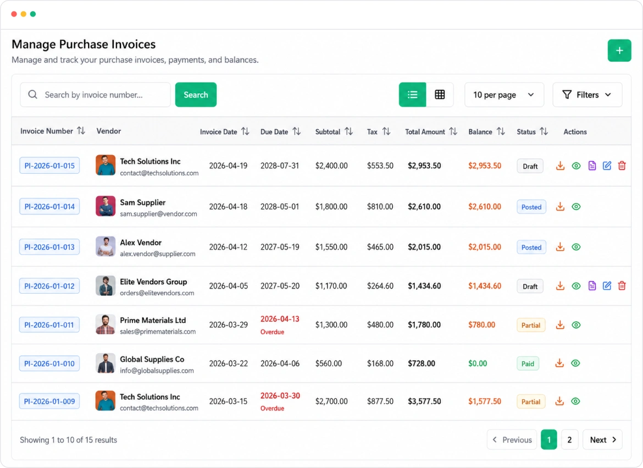The width and height of the screenshot is (643, 468).
Task: Open invoice link PI-2026-01-011
Action: 49,324
